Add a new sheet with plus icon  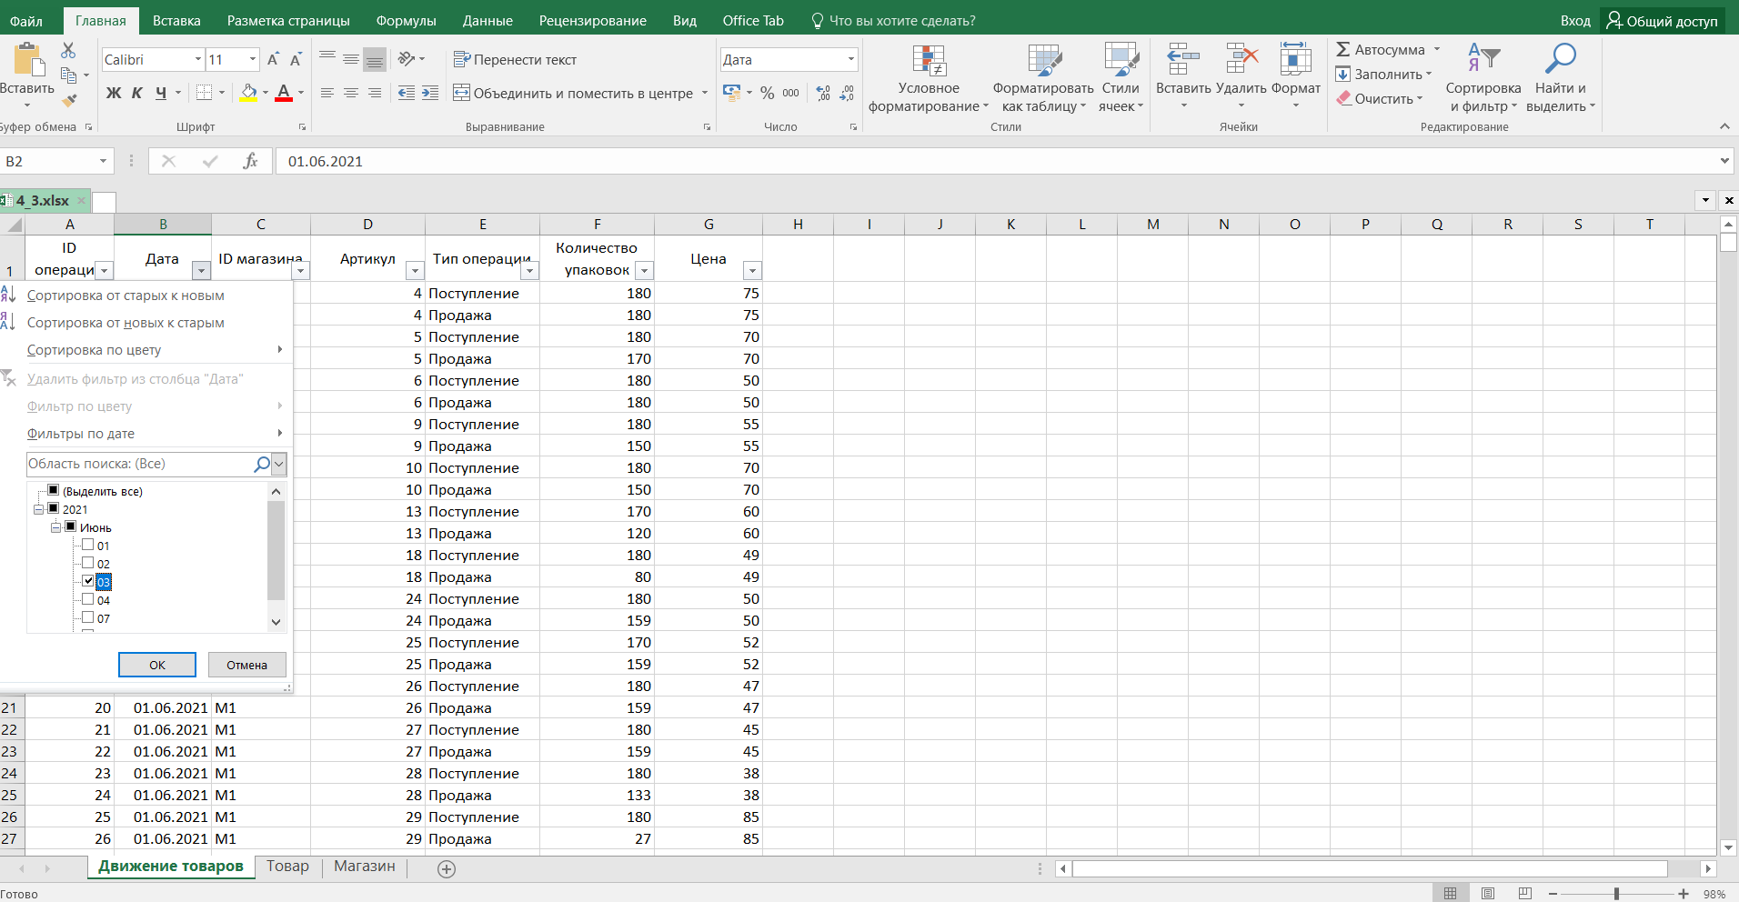[x=447, y=869]
